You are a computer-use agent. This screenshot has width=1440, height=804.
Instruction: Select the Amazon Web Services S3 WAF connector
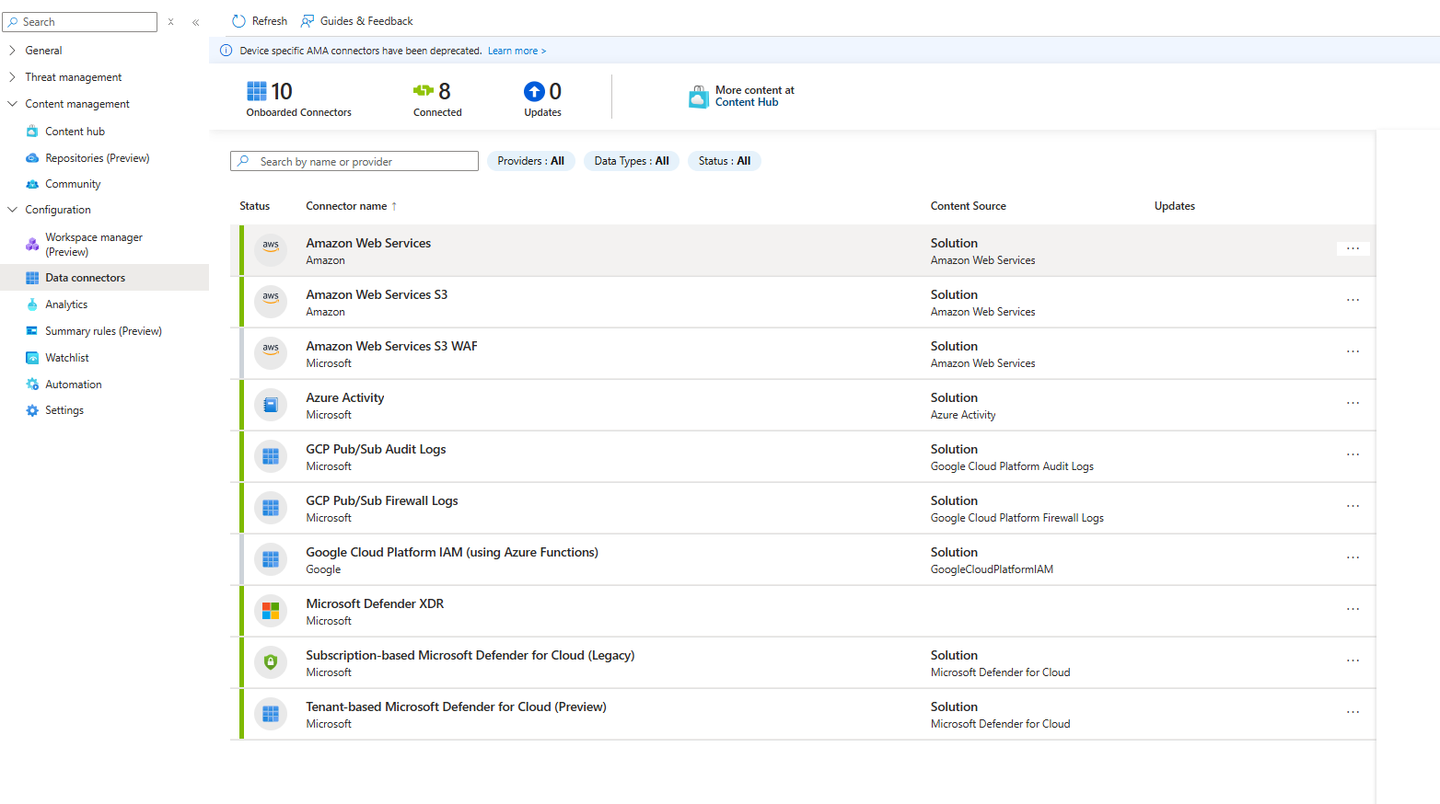tap(803, 354)
